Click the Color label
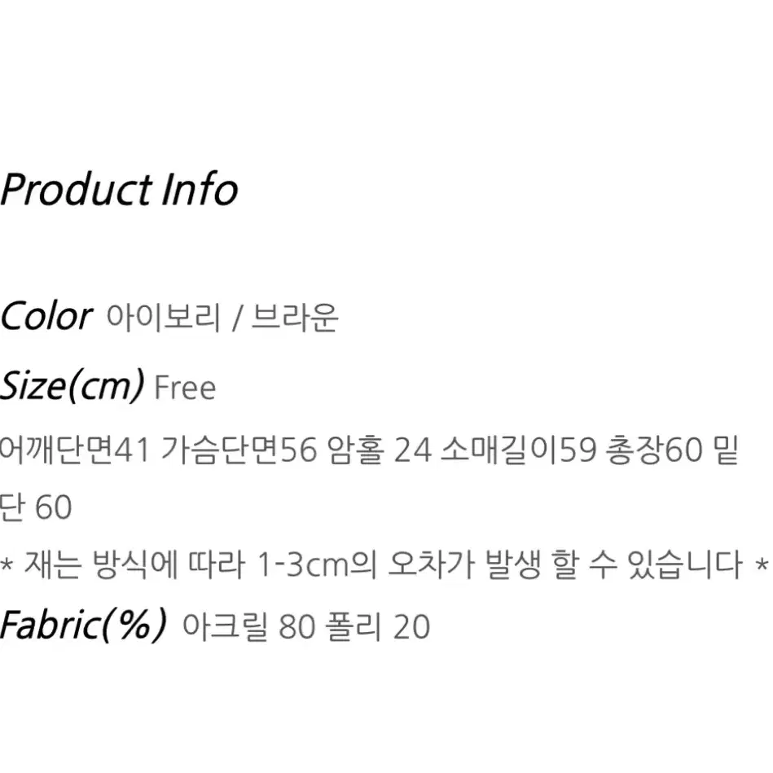773x773 pixels. [46, 316]
